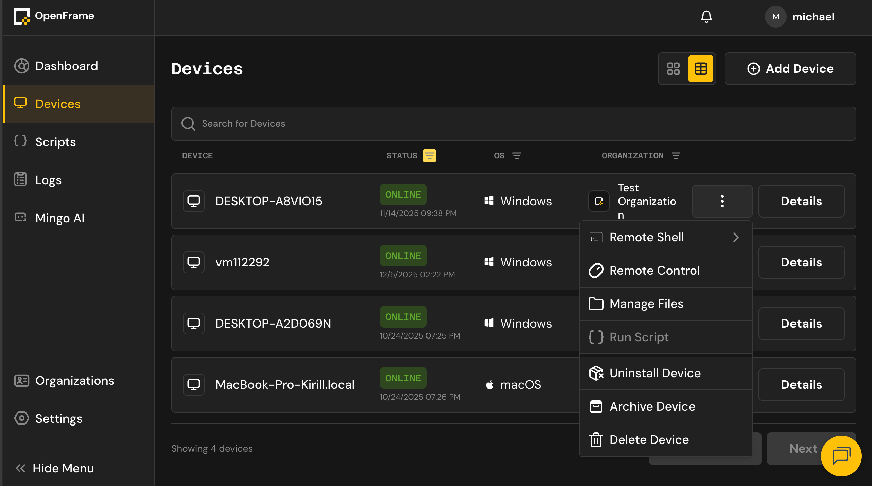Image resolution: width=872 pixels, height=486 pixels.
Task: Click the monitor icon for DESKTOP-A8VIO15
Action: 194,201
